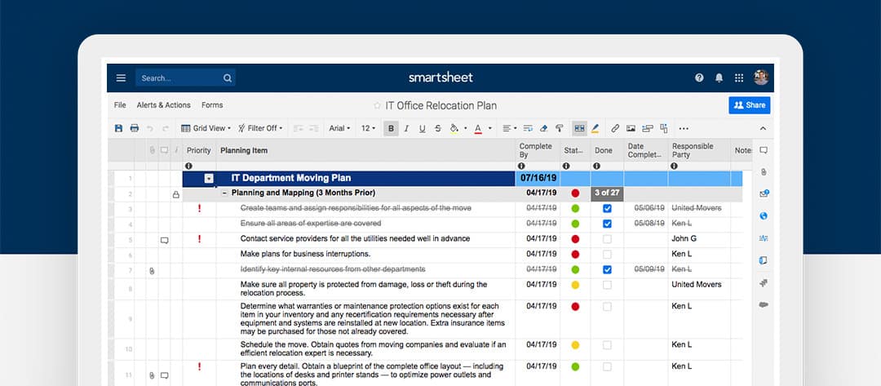Click the Print icon in toolbar
The image size is (881, 386).
tap(135, 128)
